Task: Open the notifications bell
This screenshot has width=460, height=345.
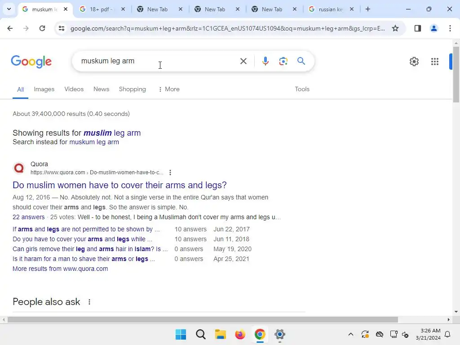Action: [448, 334]
